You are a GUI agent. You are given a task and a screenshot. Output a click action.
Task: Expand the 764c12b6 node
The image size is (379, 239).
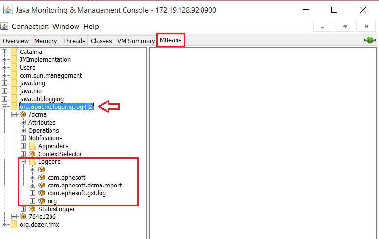coord(14,216)
